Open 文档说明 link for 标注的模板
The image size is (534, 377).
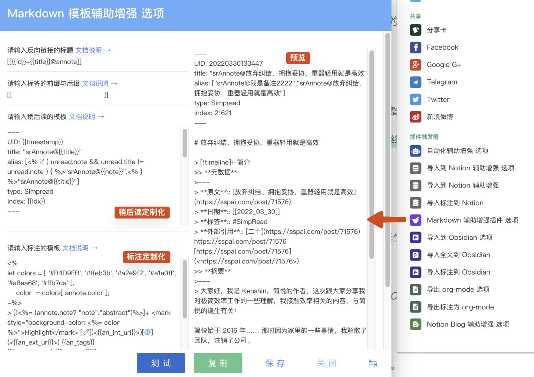80,248
